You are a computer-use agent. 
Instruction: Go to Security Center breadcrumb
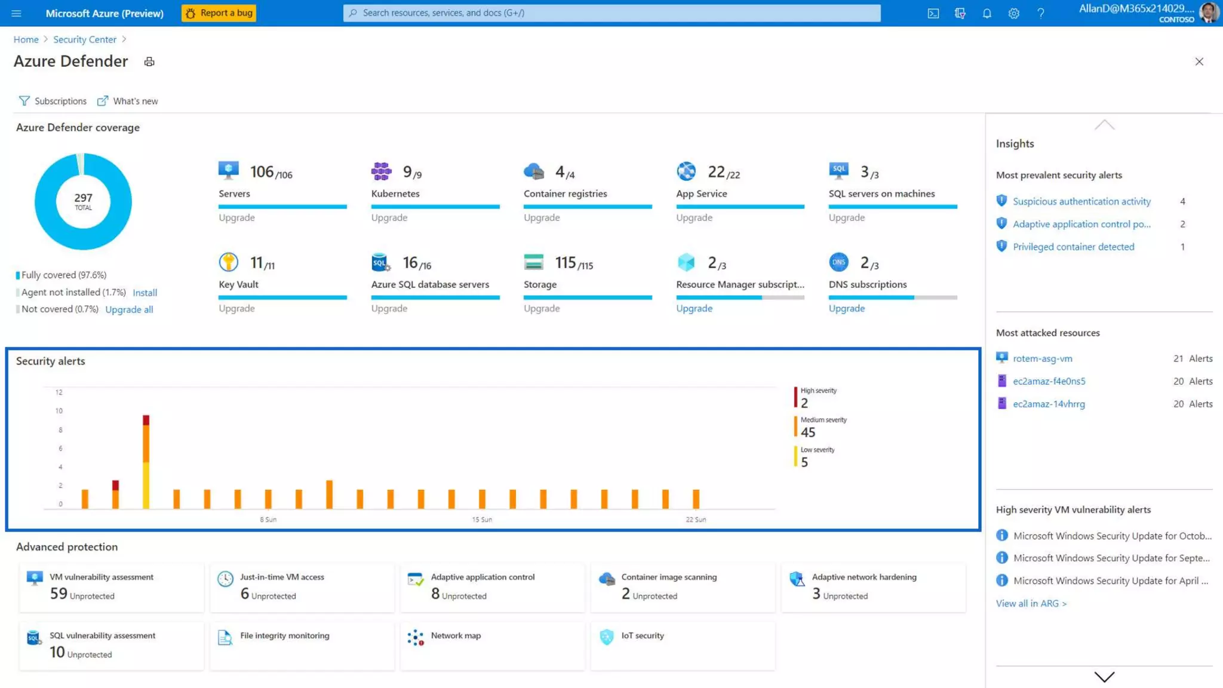pos(85,39)
